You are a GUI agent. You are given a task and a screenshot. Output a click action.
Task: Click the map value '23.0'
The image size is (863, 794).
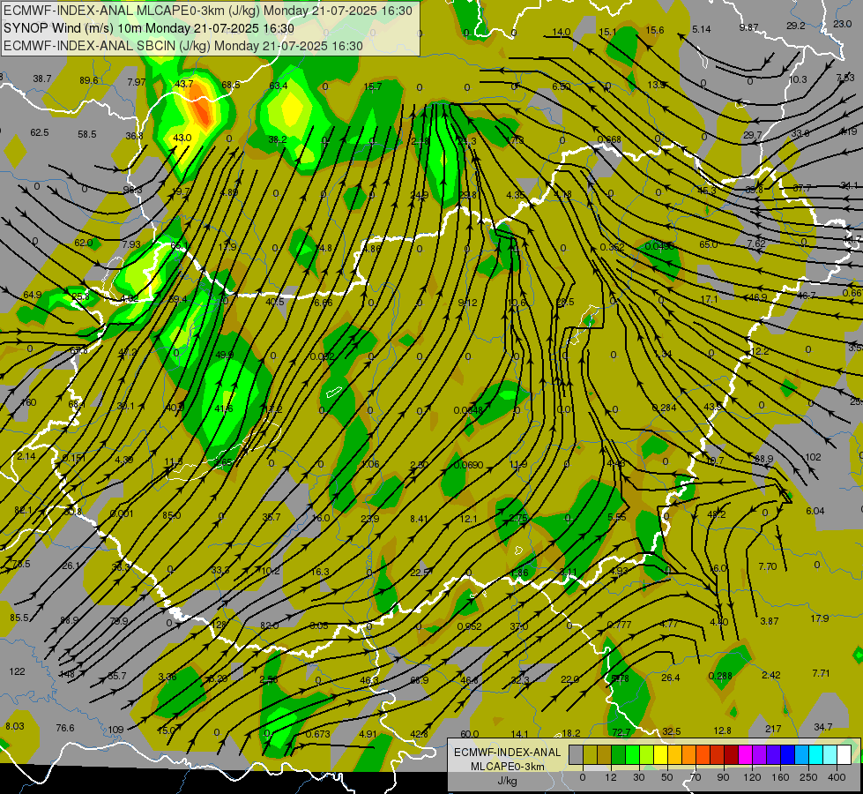[843, 24]
